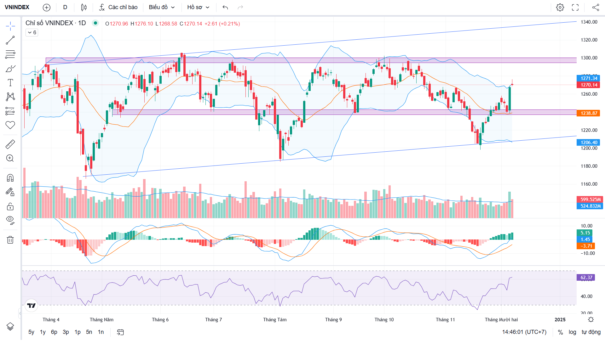Screen dimensions: 605x343
Task: Select the brush drawing tool
Action: pos(10,69)
